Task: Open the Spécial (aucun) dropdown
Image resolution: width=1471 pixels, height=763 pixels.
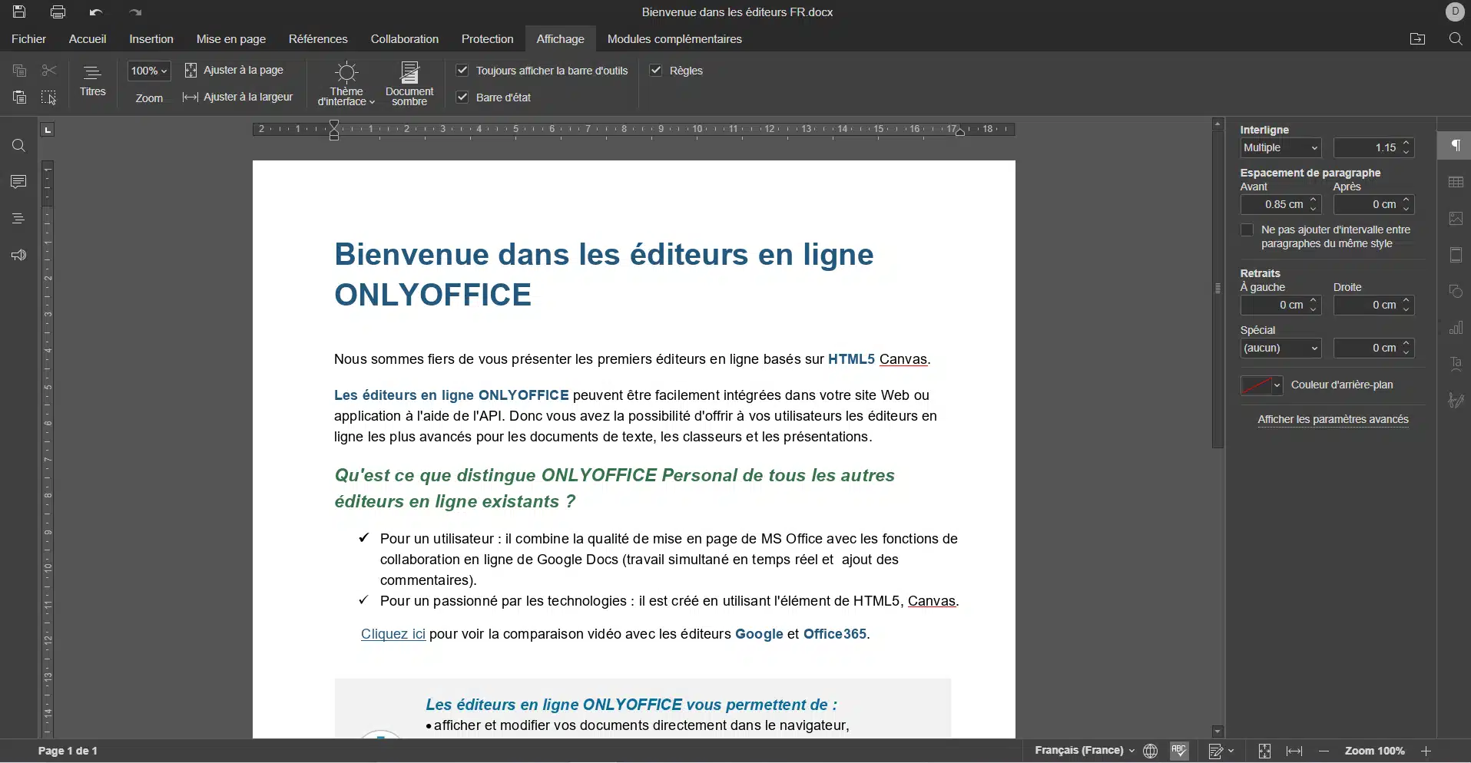Action: coord(1280,348)
